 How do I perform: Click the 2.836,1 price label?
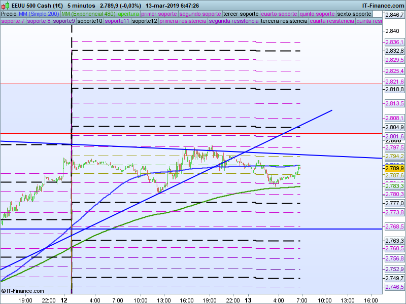[x=394, y=42]
